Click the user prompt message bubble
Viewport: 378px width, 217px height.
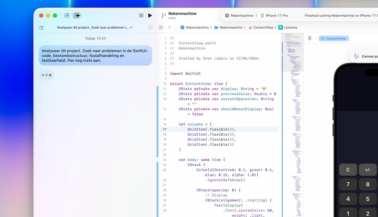[95, 55]
